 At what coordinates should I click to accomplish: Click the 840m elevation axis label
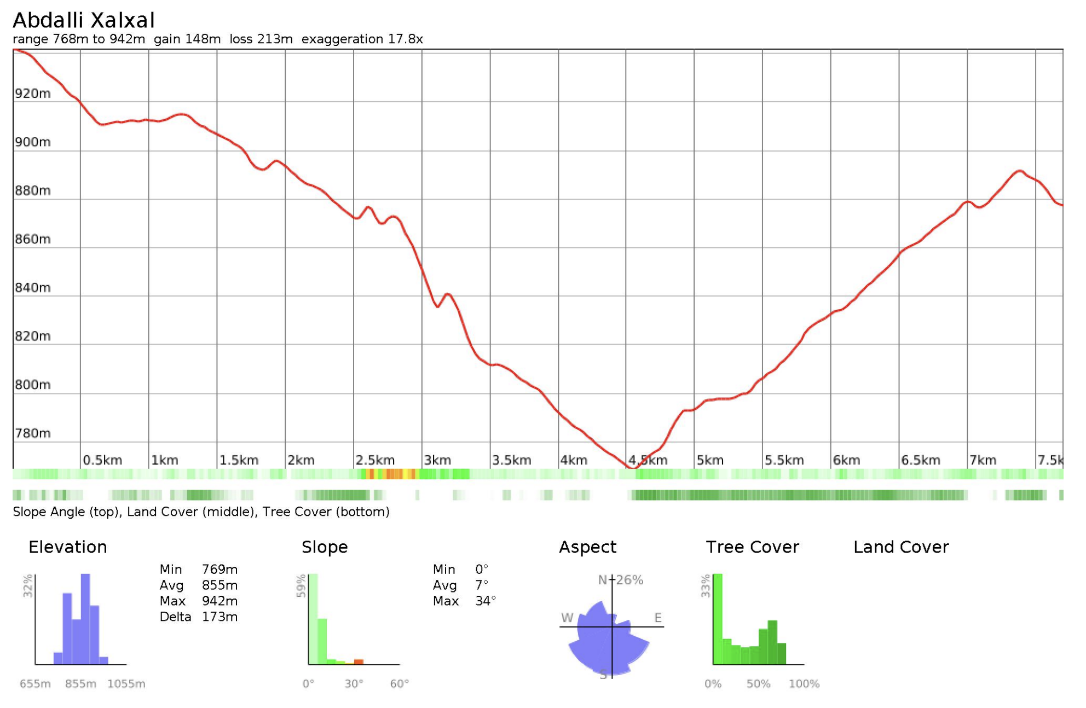point(33,288)
